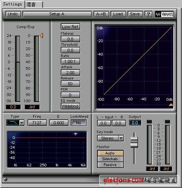Click the Waves logo icon

pos(164,14)
